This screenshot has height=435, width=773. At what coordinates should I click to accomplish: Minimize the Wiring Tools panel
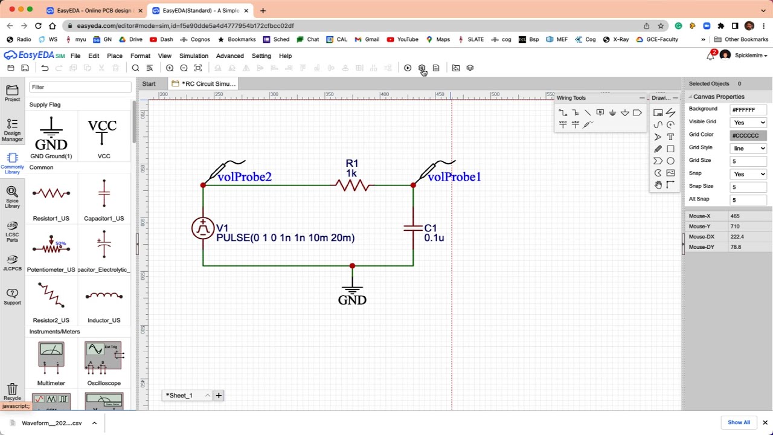(642, 98)
